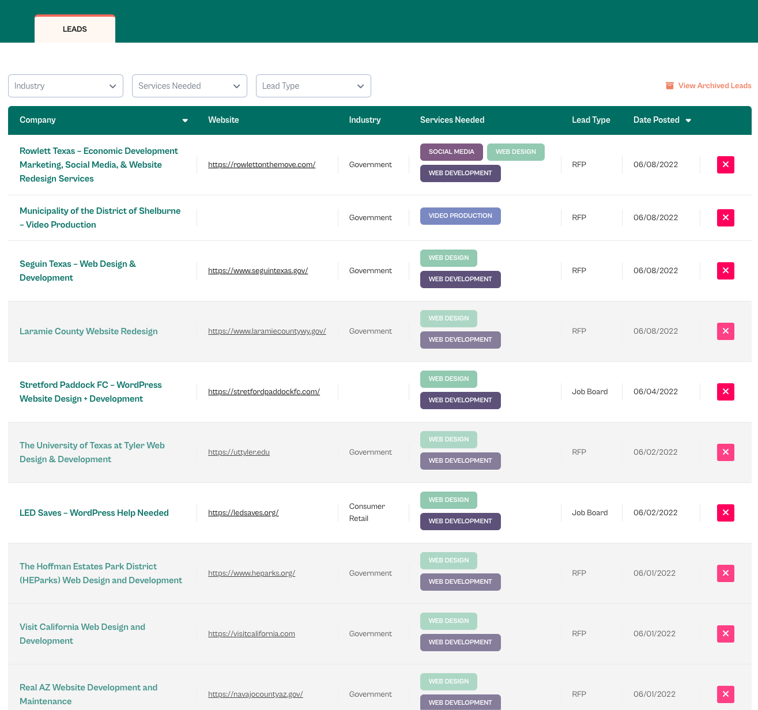Image resolution: width=758 pixels, height=710 pixels.
Task: Archive the Rowlett Texas lead with the X
Action: click(726, 165)
